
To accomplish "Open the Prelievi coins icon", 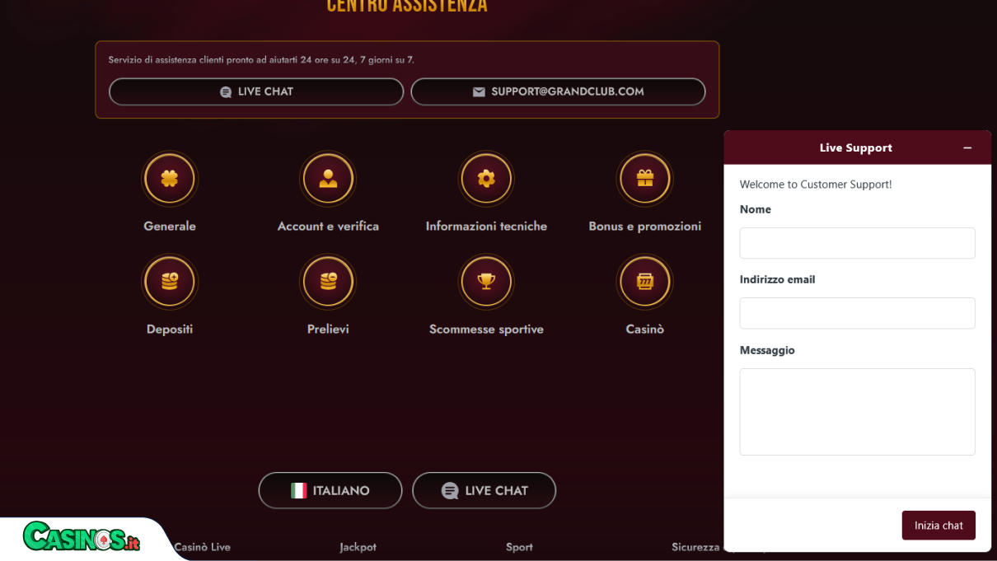I will (x=328, y=282).
